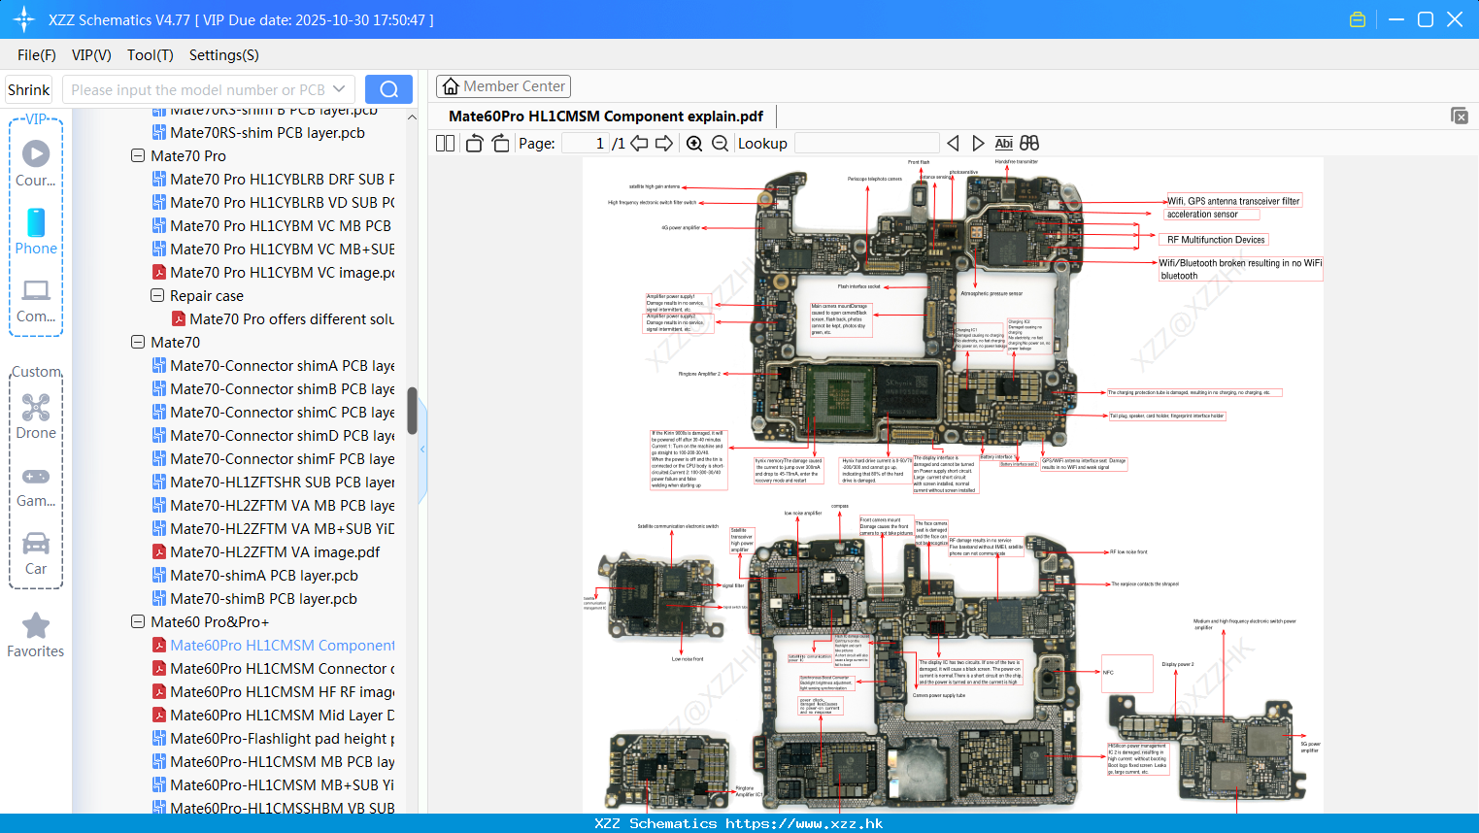Open Mate70RS-shim PCB layer.pcb
This screenshot has height=833, width=1479.
pyautogui.click(x=267, y=132)
